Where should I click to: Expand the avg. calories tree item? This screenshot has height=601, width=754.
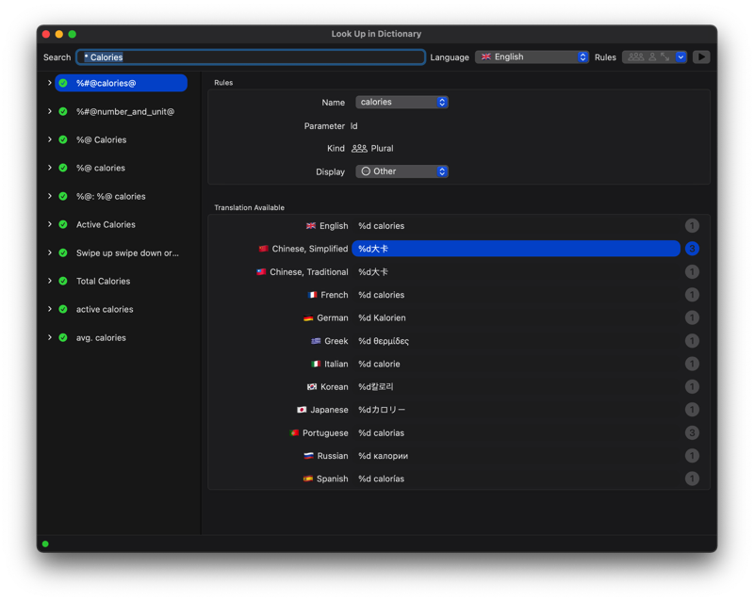50,338
